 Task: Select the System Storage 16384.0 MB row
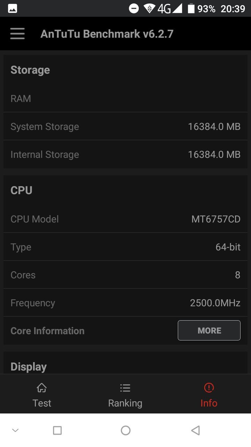(125, 126)
